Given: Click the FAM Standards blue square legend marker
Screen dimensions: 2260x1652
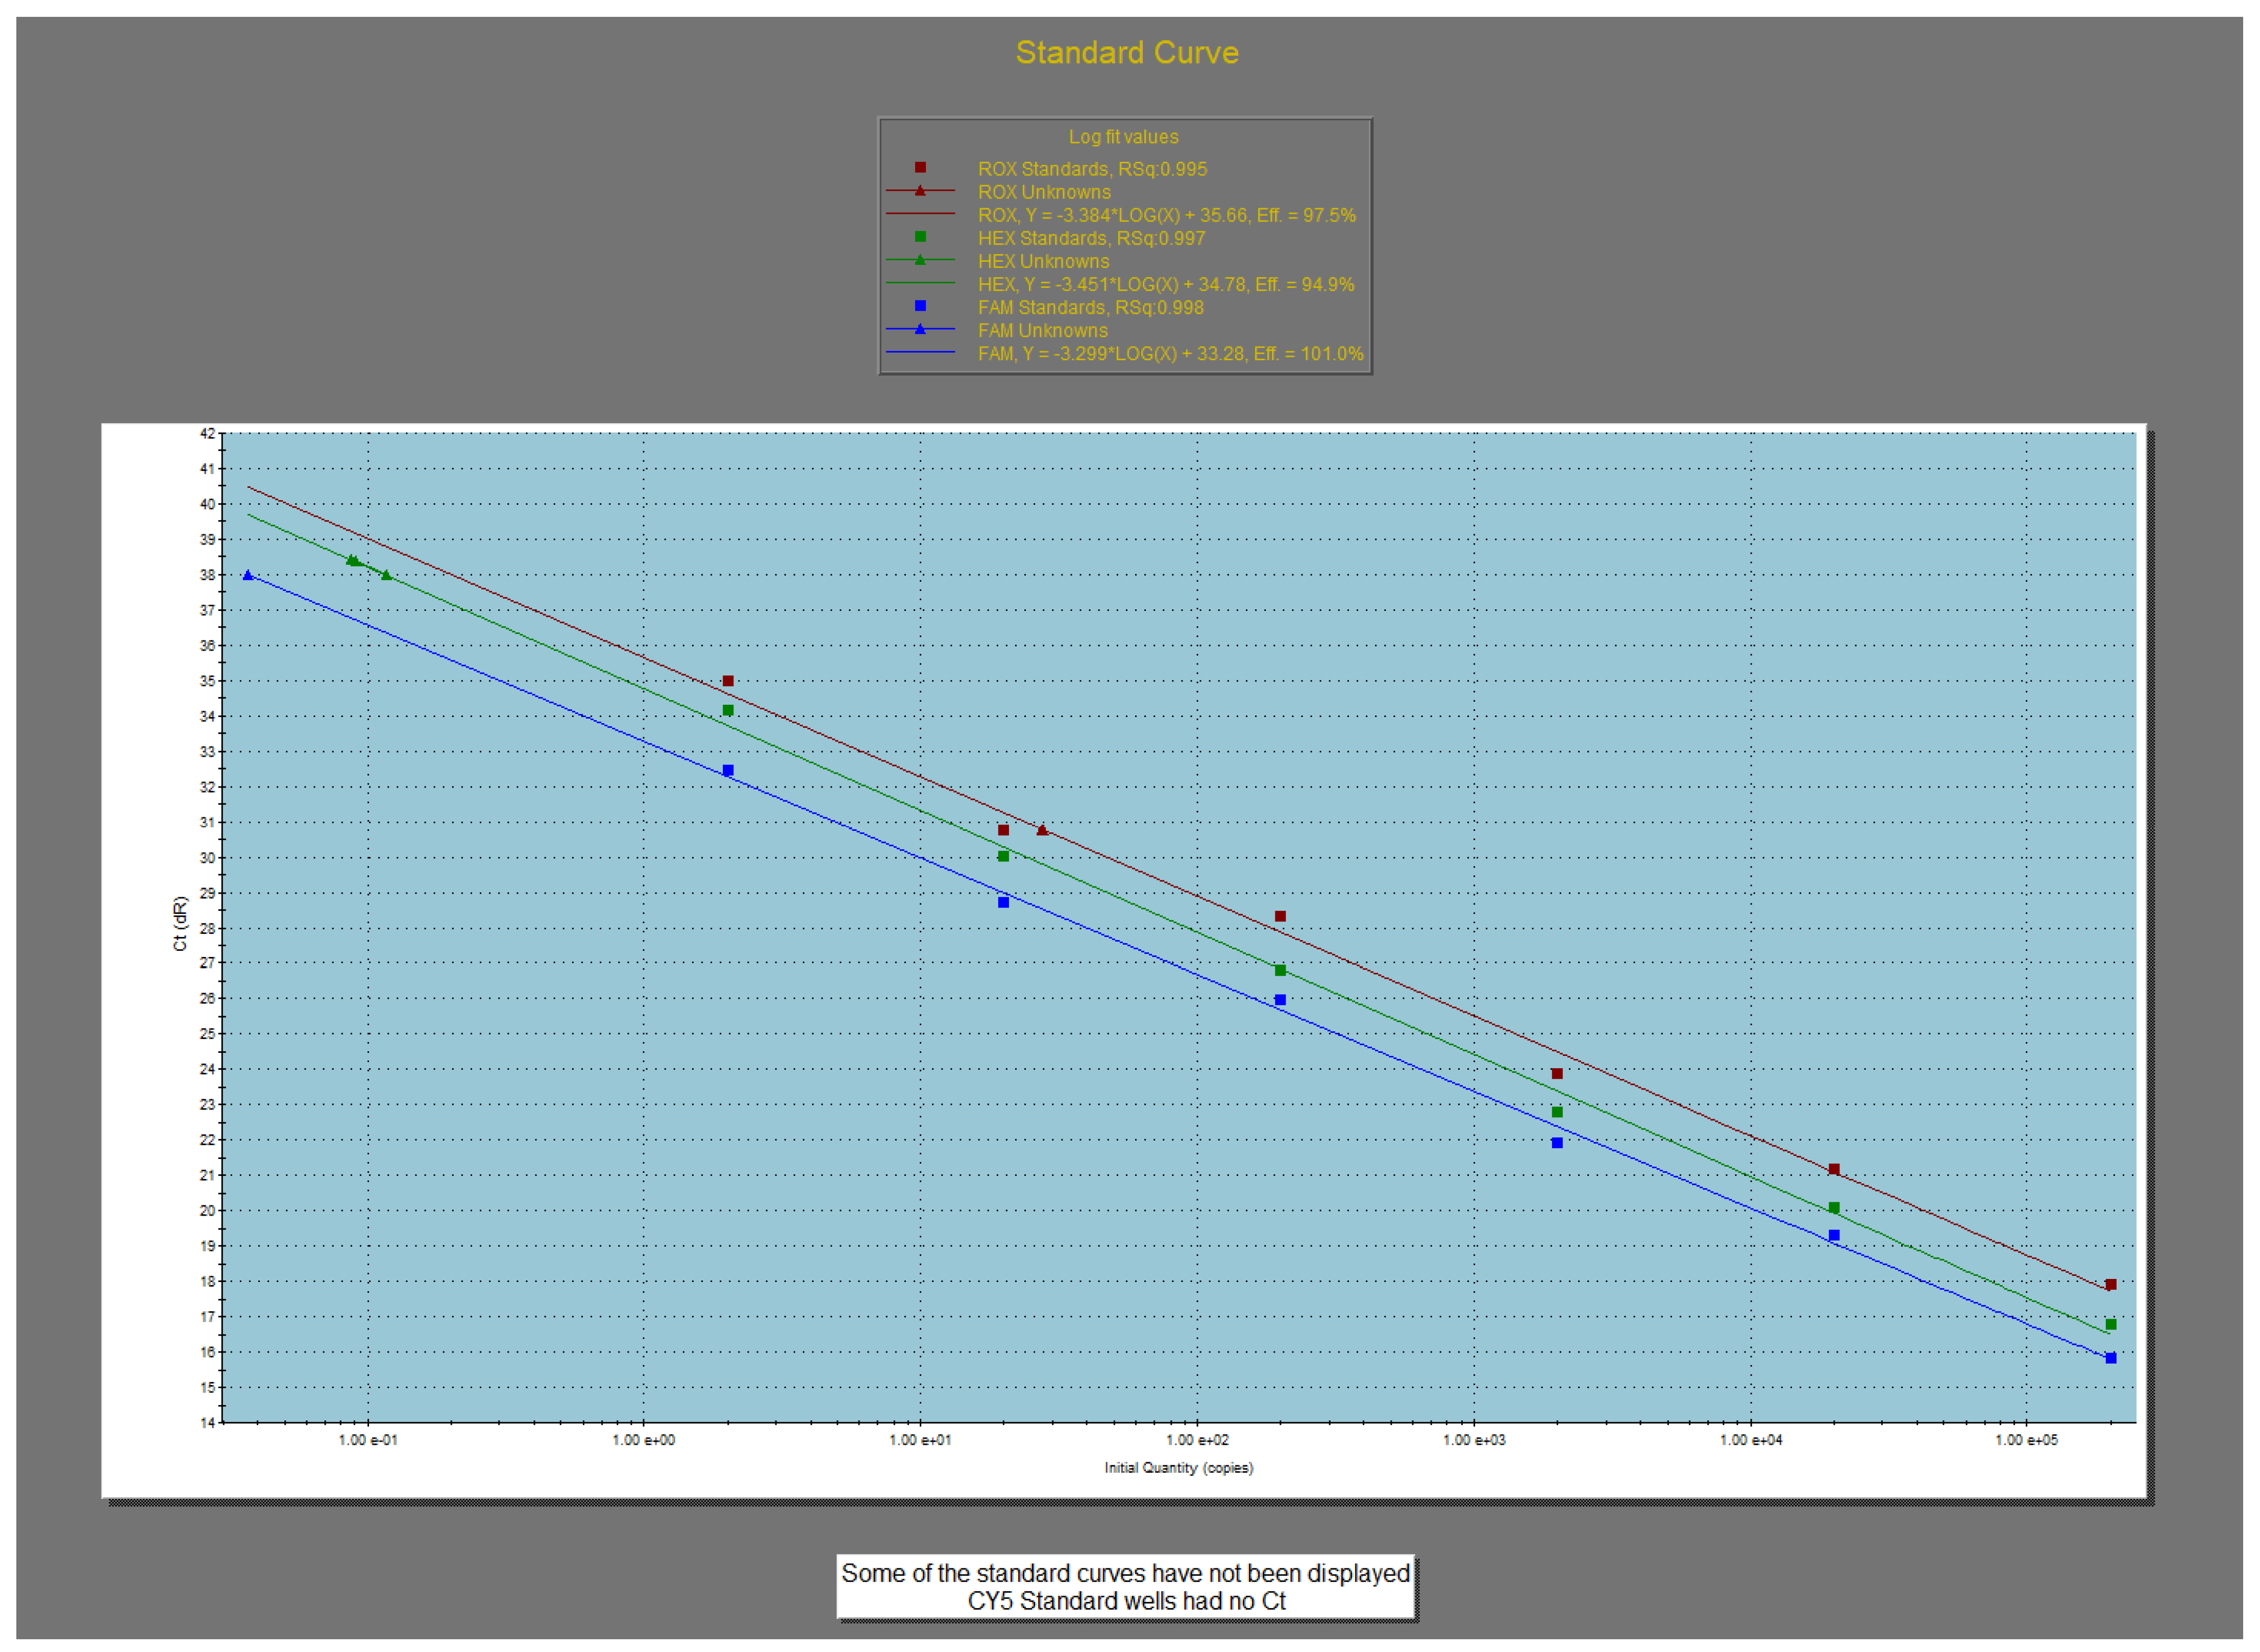Looking at the screenshot, I should [920, 306].
